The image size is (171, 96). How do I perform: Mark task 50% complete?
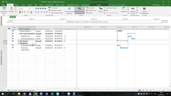coord(41,9)
